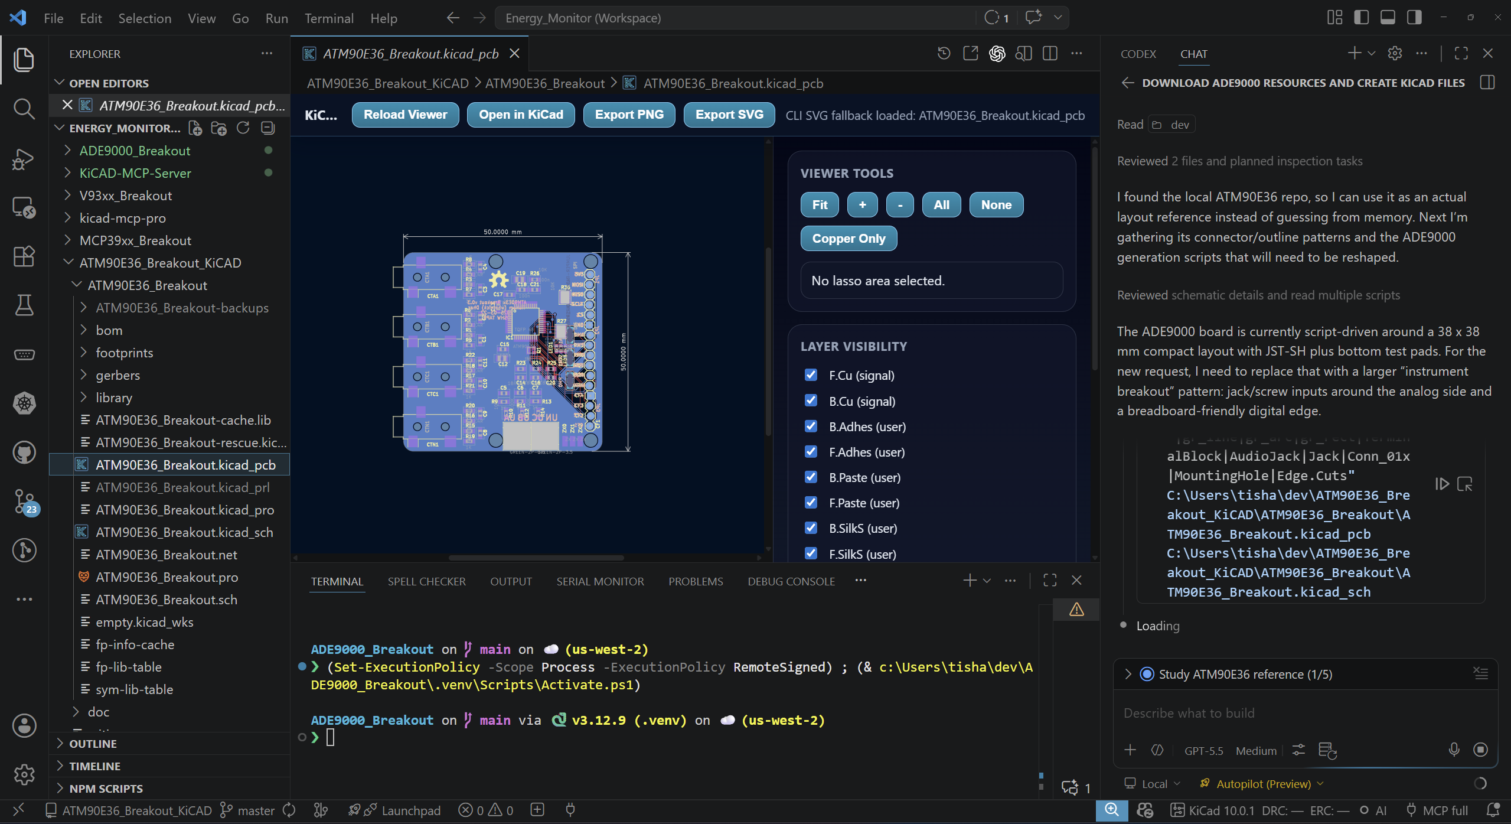Open ATM90E36_Breakout.kicad_sch file
The height and width of the screenshot is (824, 1511).
(x=184, y=532)
